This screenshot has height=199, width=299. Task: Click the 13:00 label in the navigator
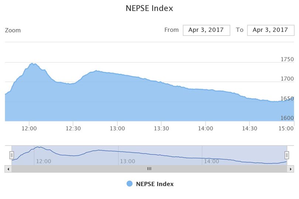[x=127, y=161]
